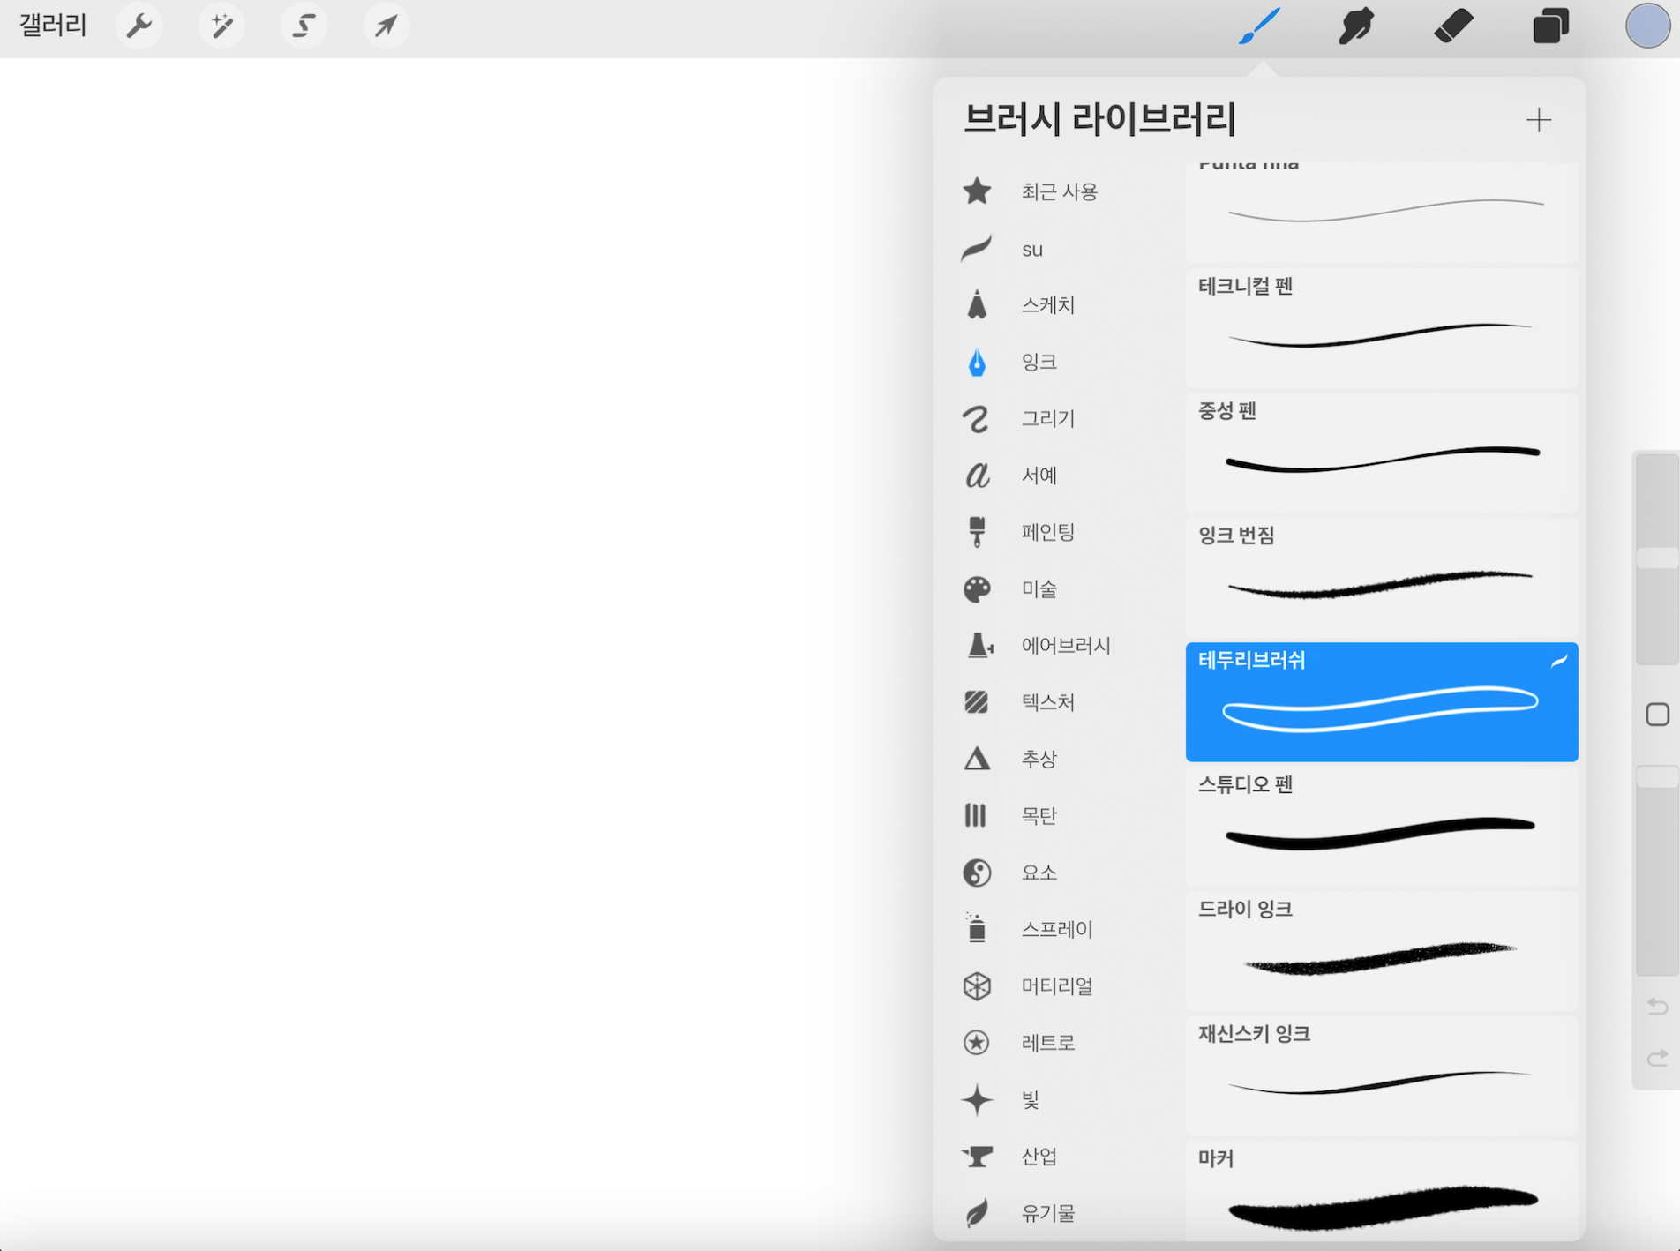Add a new brush with plus button
Screen dimensions: 1680x1251
[x=1538, y=120]
